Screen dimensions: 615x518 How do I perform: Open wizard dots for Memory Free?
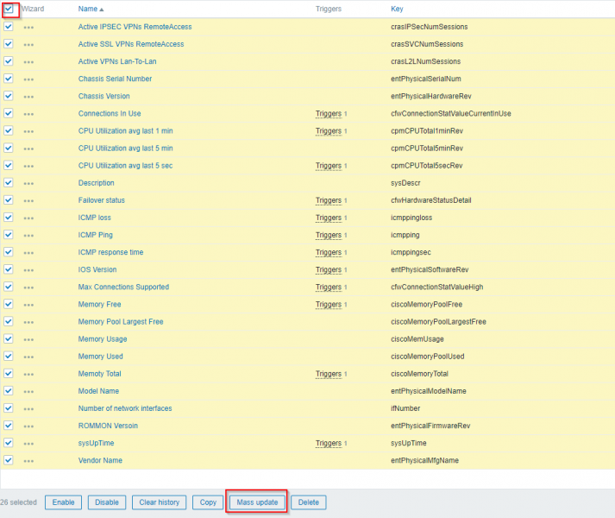coord(28,305)
